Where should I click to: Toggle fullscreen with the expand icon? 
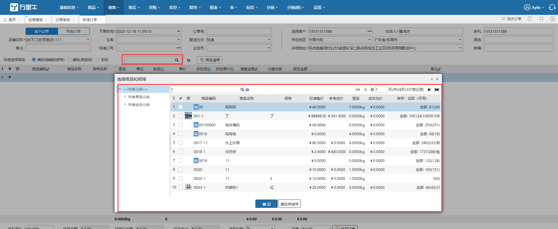[x=542, y=19]
